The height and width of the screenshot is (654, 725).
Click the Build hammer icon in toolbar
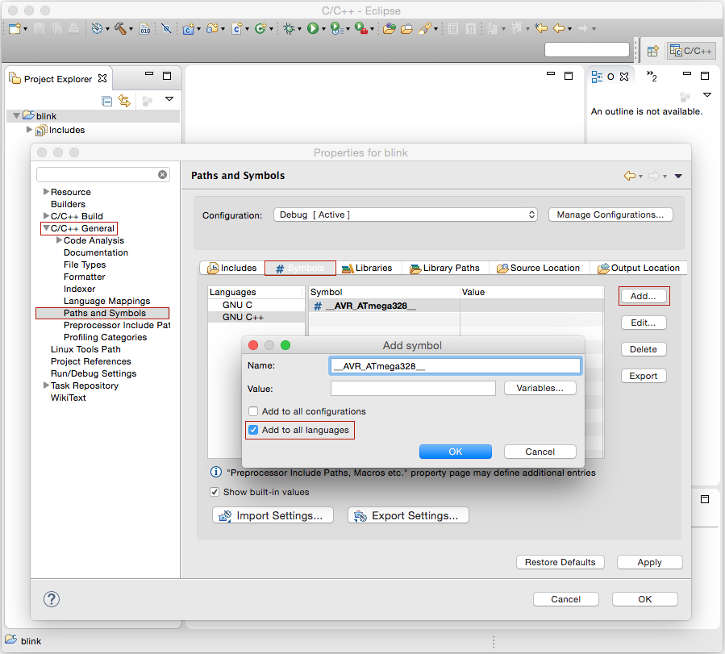(120, 29)
